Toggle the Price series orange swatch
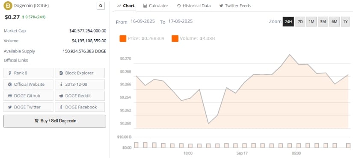This screenshot has height=158, width=353. coord(123,38)
